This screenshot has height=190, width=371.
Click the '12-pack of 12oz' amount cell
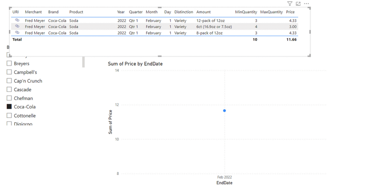click(x=210, y=21)
